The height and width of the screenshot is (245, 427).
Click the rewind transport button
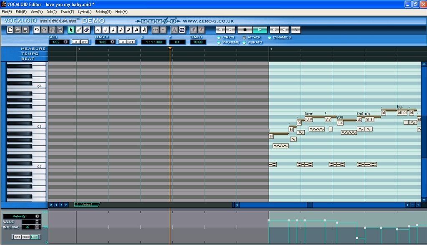230,30
